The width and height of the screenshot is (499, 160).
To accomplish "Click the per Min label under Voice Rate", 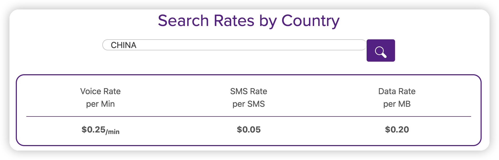I will tap(100, 104).
